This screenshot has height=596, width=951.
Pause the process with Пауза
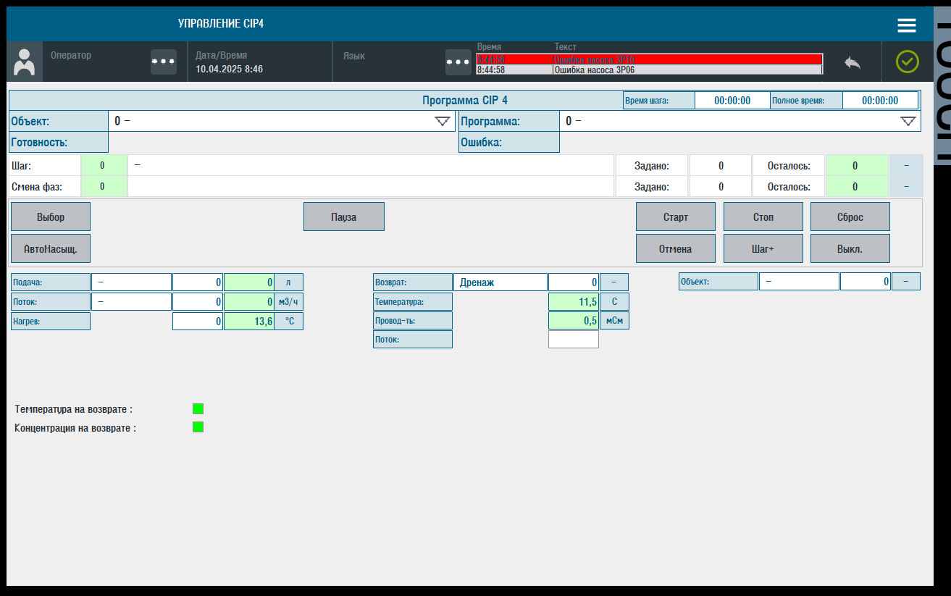pos(344,216)
